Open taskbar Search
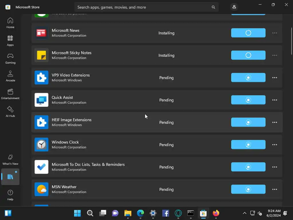 coord(90,213)
